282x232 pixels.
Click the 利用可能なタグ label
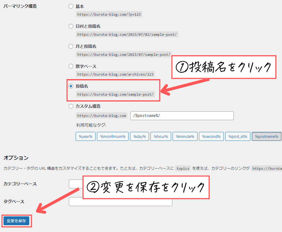click(x=91, y=125)
